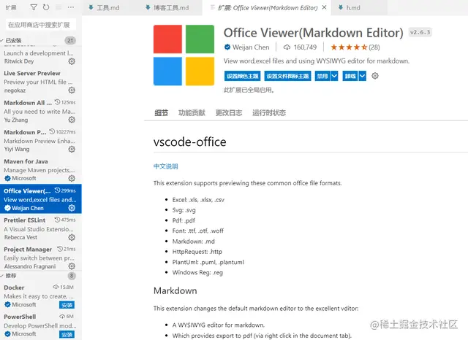The width and height of the screenshot is (468, 340).
Task: Open manage gear for Live Server by Ritwick Dey
Action: [x=72, y=61]
